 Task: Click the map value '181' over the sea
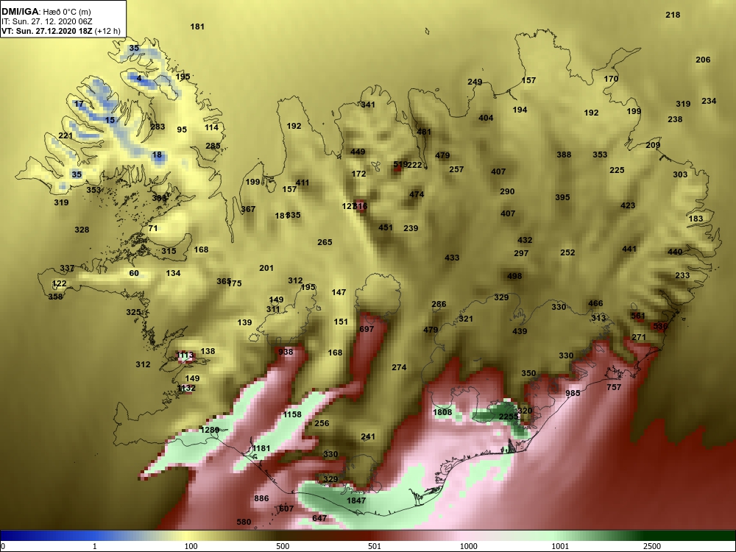click(x=197, y=26)
